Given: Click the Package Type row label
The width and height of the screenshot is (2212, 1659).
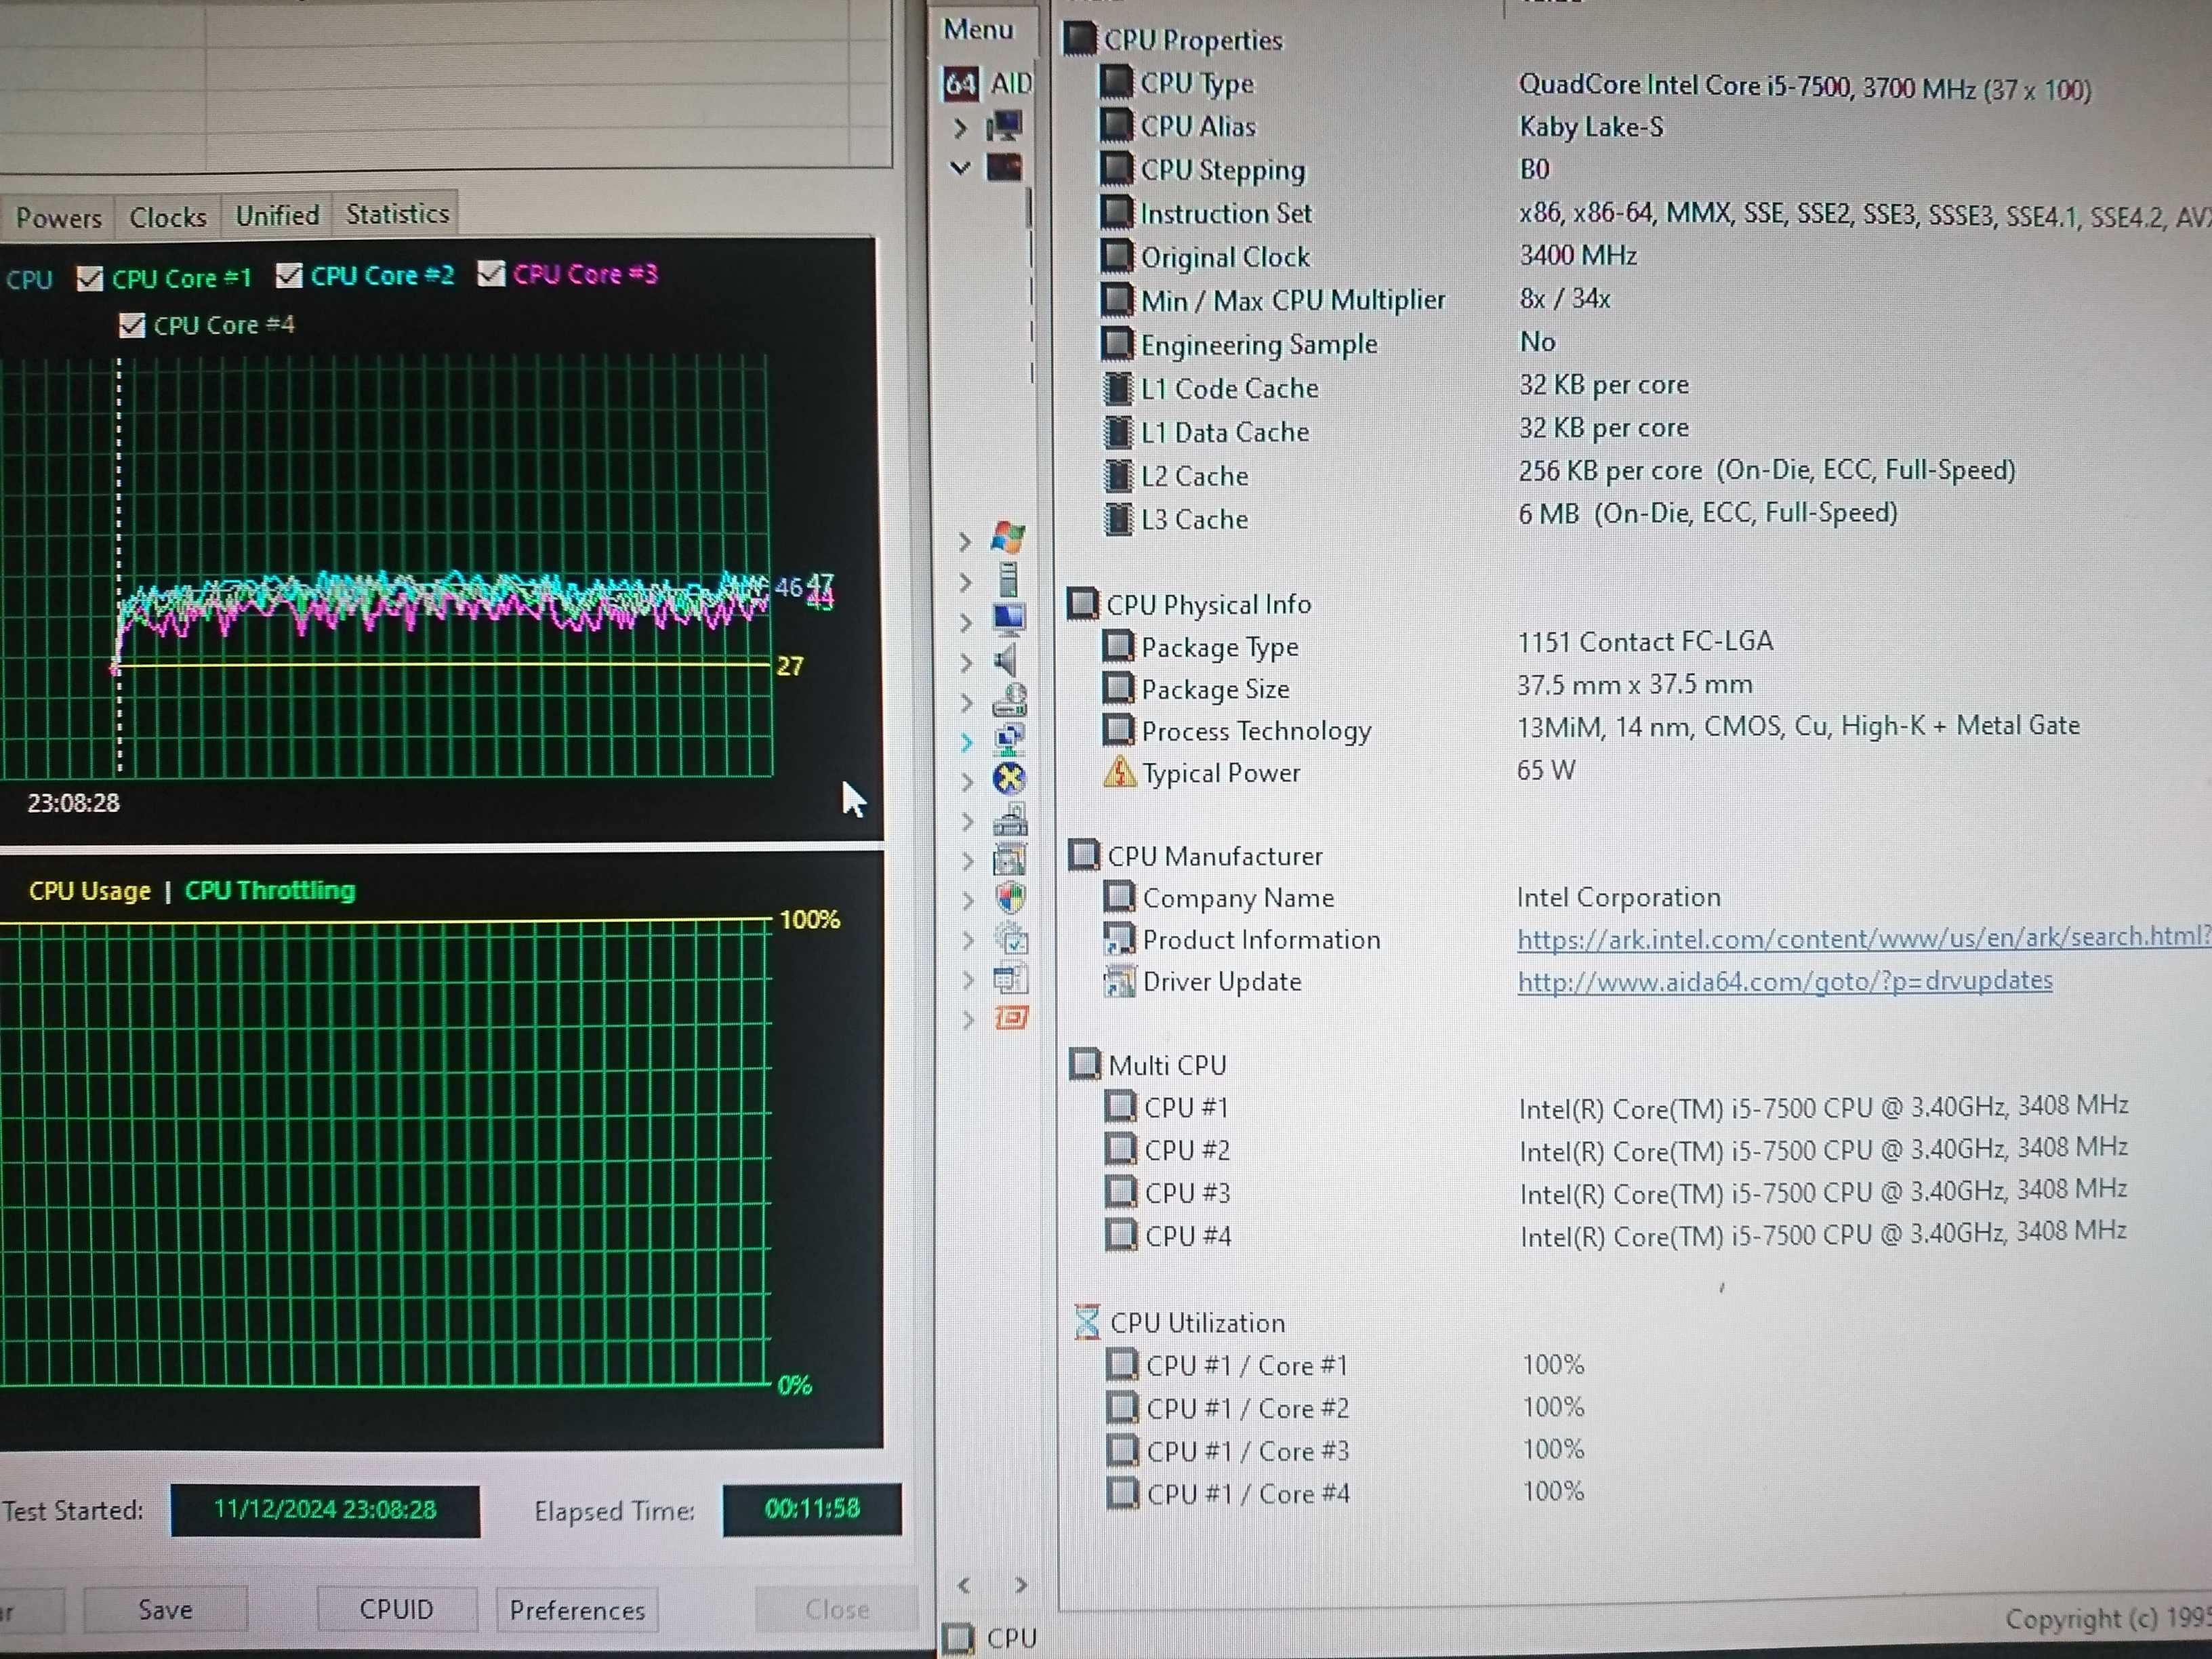Looking at the screenshot, I should (1220, 647).
